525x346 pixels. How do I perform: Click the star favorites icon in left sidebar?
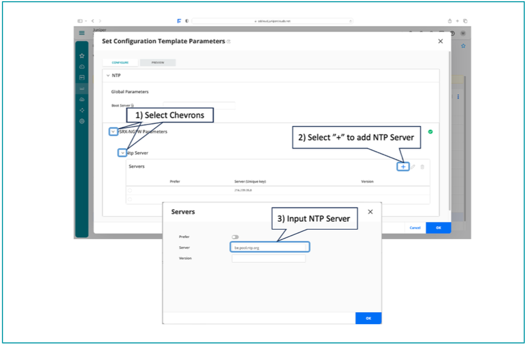pyautogui.click(x=81, y=56)
